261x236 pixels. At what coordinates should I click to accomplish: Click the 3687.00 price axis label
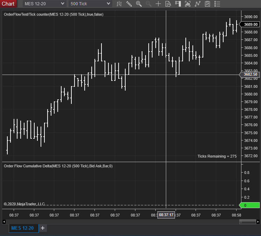point(251,40)
